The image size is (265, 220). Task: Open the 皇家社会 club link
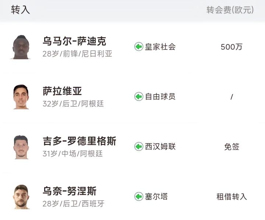[x=160, y=47]
